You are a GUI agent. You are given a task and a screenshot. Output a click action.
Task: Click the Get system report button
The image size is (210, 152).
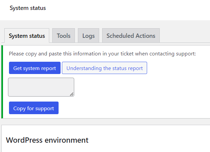point(35,68)
